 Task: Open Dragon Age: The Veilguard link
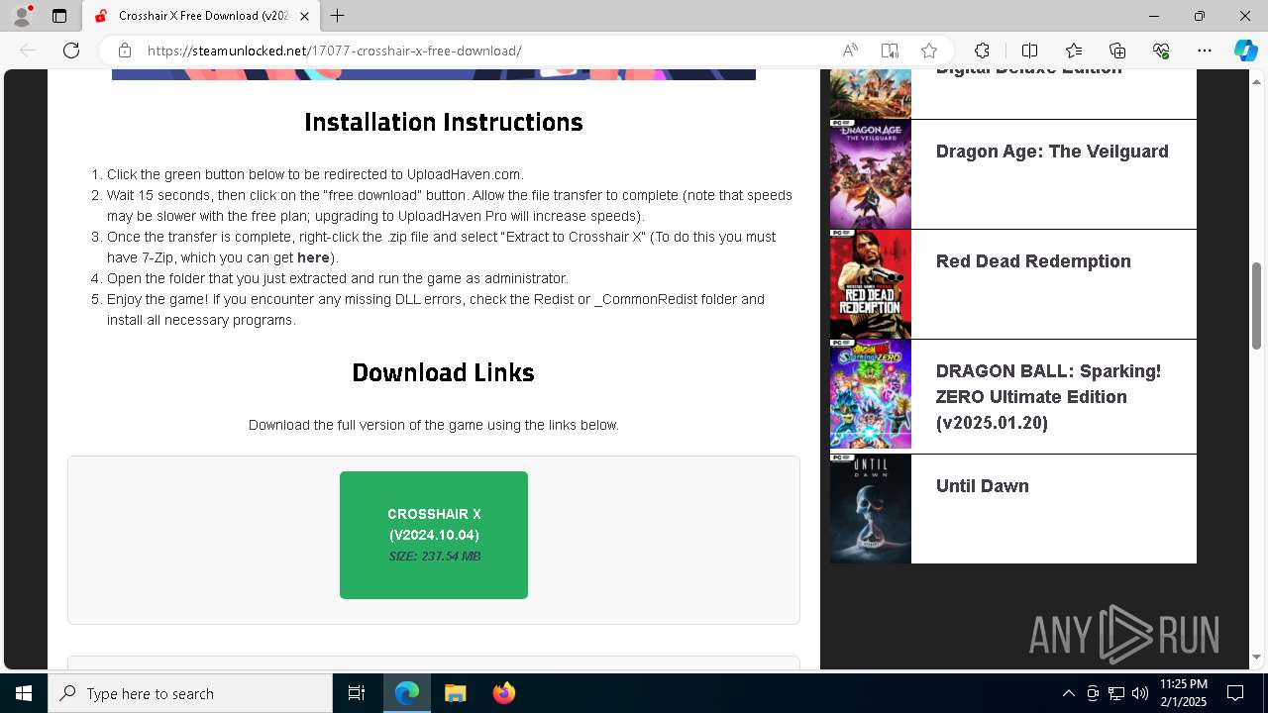(x=1052, y=152)
